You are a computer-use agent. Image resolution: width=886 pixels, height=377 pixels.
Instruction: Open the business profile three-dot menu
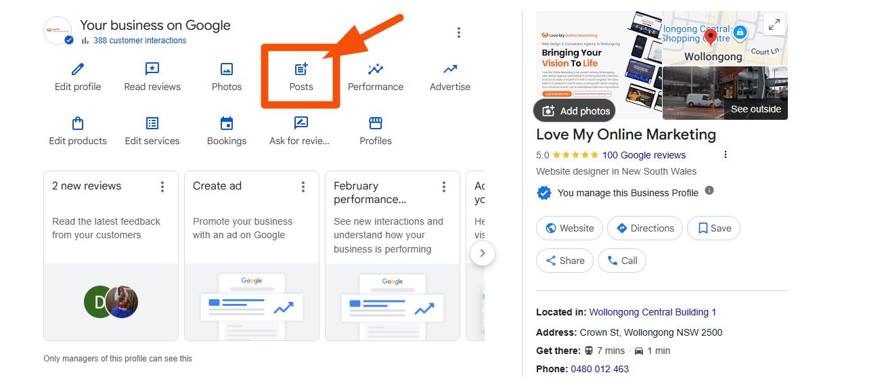coord(459,32)
